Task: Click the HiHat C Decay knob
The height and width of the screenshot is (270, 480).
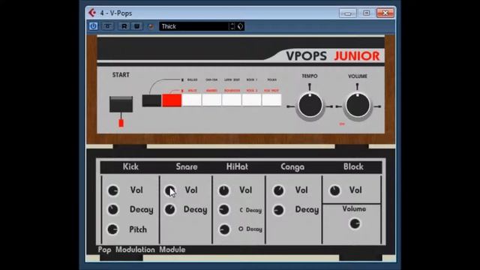Action: (224, 210)
